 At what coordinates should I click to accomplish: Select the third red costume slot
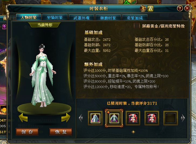[133, 118]
